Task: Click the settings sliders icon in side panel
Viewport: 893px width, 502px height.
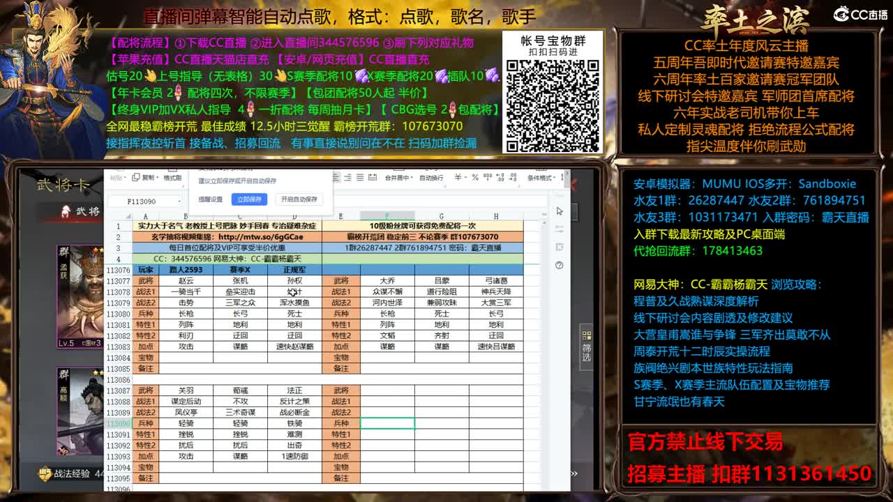Action: coord(560,229)
